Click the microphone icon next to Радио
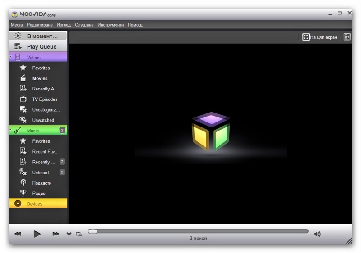The width and height of the screenshot is (361, 253). (23, 193)
